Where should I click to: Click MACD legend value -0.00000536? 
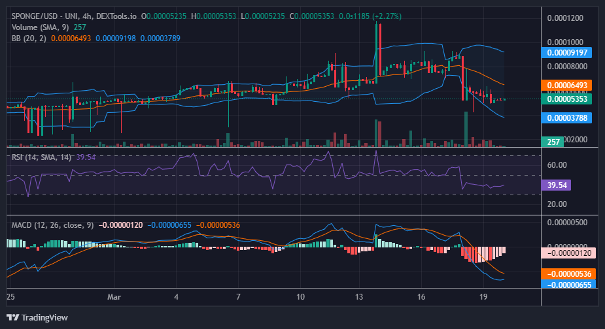[x=218, y=225]
